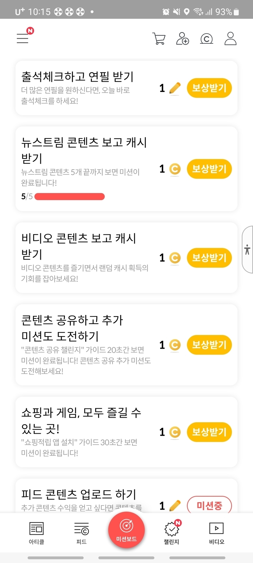Image resolution: width=253 pixels, height=563 pixels.
Task: Claim reward for 비디오 콘텐츠 mission
Action: tap(209, 258)
